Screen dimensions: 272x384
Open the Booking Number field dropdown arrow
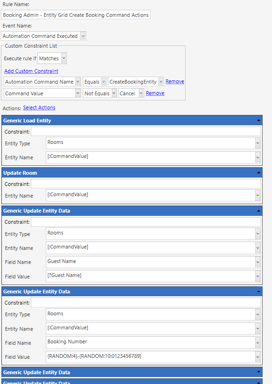point(258,342)
